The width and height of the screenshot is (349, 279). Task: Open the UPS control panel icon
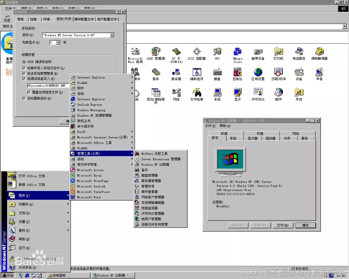pyautogui.click(x=217, y=53)
